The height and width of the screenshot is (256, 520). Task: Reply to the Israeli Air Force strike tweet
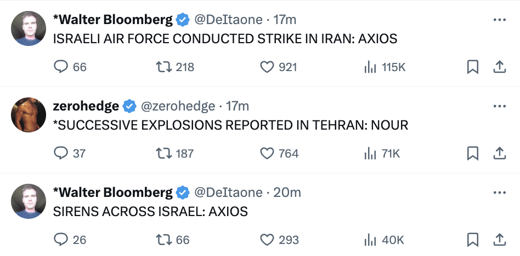61,67
